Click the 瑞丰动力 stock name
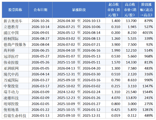Viewport: 156px width, 120px height. click(11, 92)
